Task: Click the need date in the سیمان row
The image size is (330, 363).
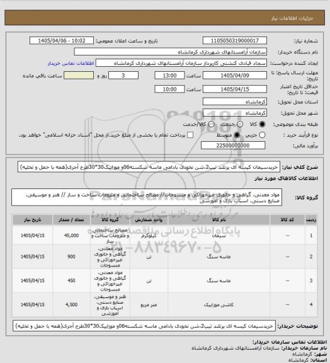Action: [x=32, y=236]
